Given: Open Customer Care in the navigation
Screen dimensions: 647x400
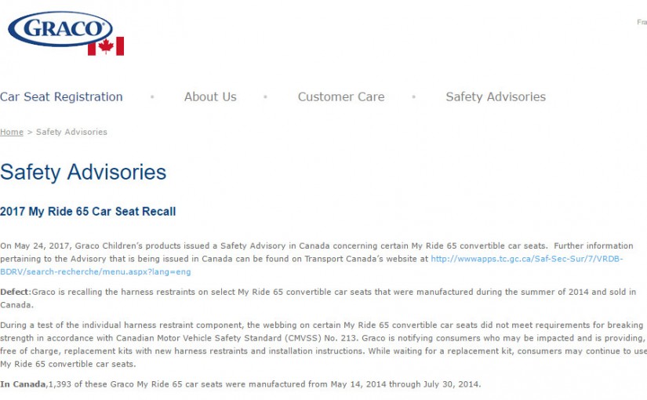Looking at the screenshot, I should (341, 97).
